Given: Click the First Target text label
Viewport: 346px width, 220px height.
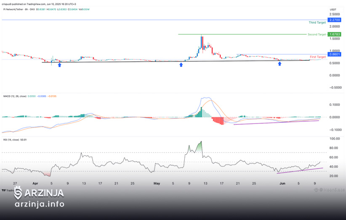Looking at the screenshot, I should [x=318, y=57].
